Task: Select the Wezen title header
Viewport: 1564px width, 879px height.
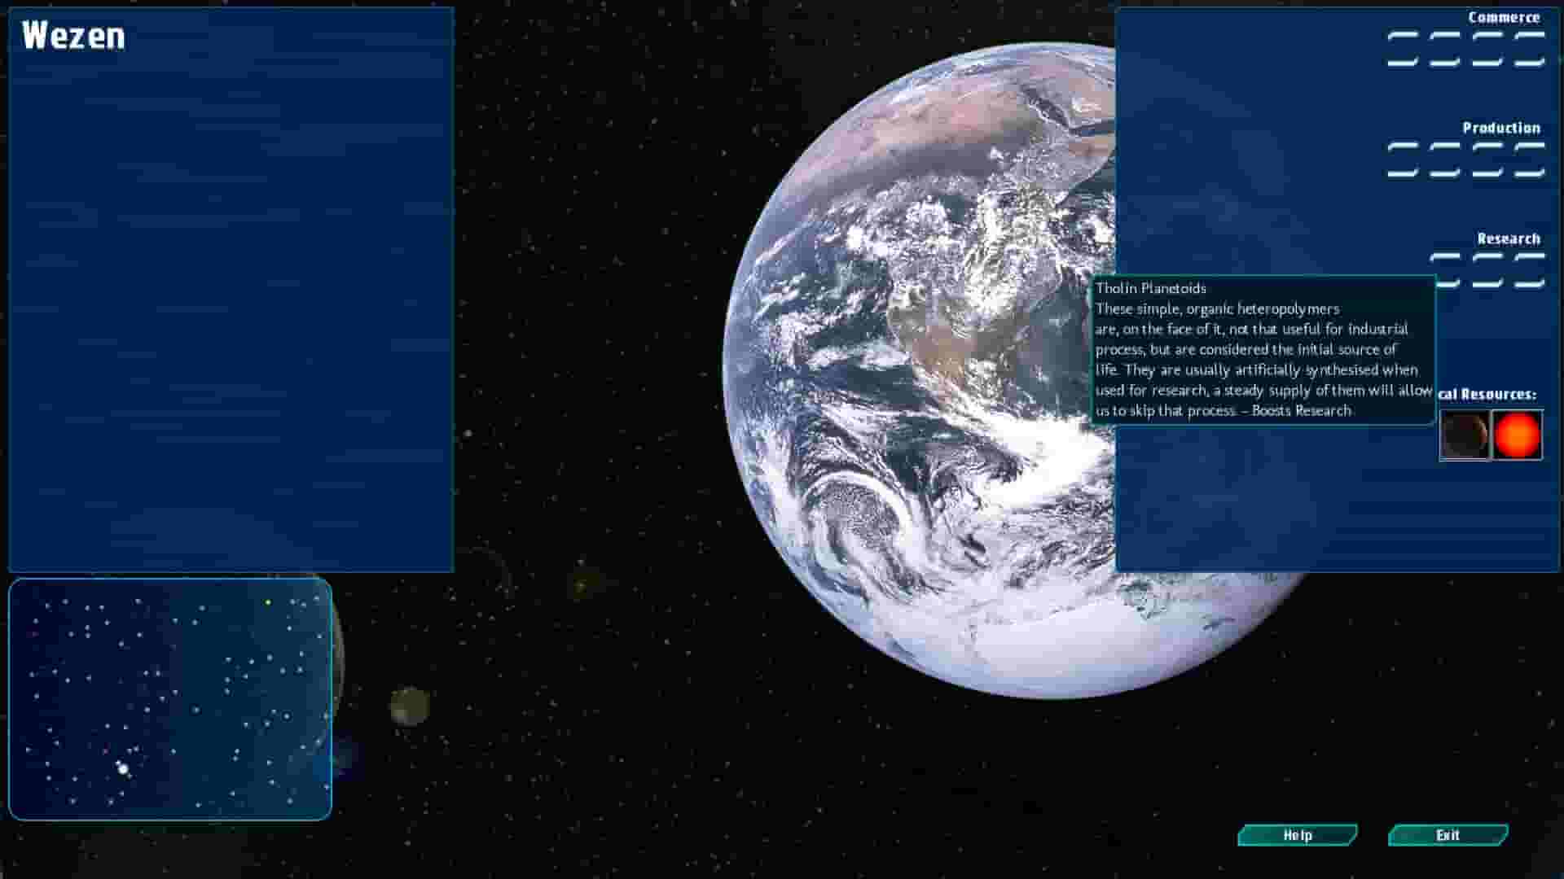Action: [75, 34]
